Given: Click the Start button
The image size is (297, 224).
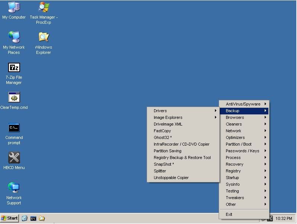Looking at the screenshot, I should (10, 218).
